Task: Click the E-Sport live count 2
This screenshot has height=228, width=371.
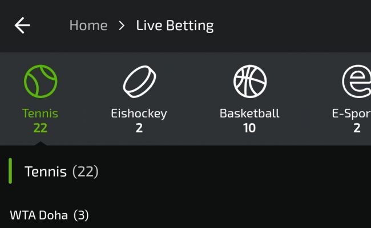Action: [357, 128]
